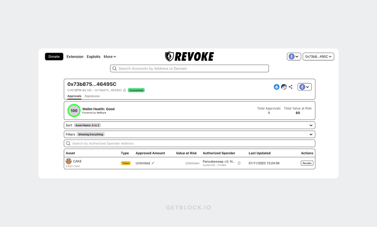Edit the Unlimited approved amount with the pencil
This screenshot has width=377, height=227.
(x=153, y=163)
